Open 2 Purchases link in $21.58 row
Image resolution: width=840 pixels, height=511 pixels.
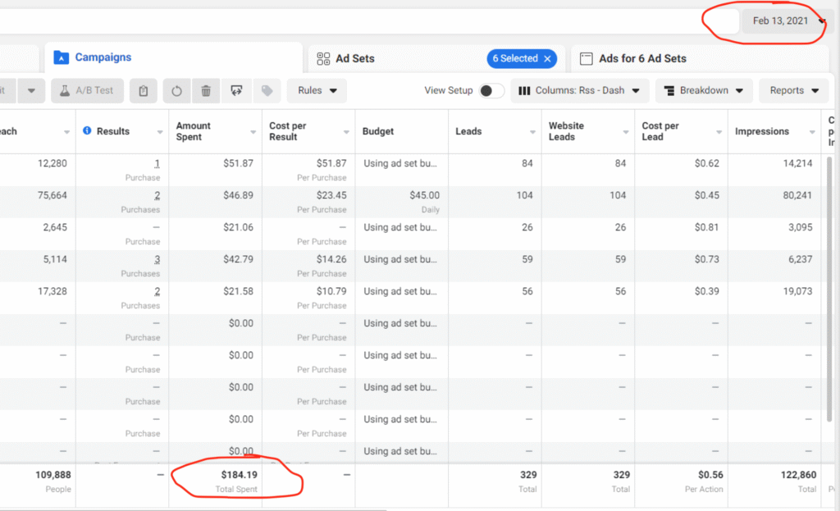pos(157,291)
